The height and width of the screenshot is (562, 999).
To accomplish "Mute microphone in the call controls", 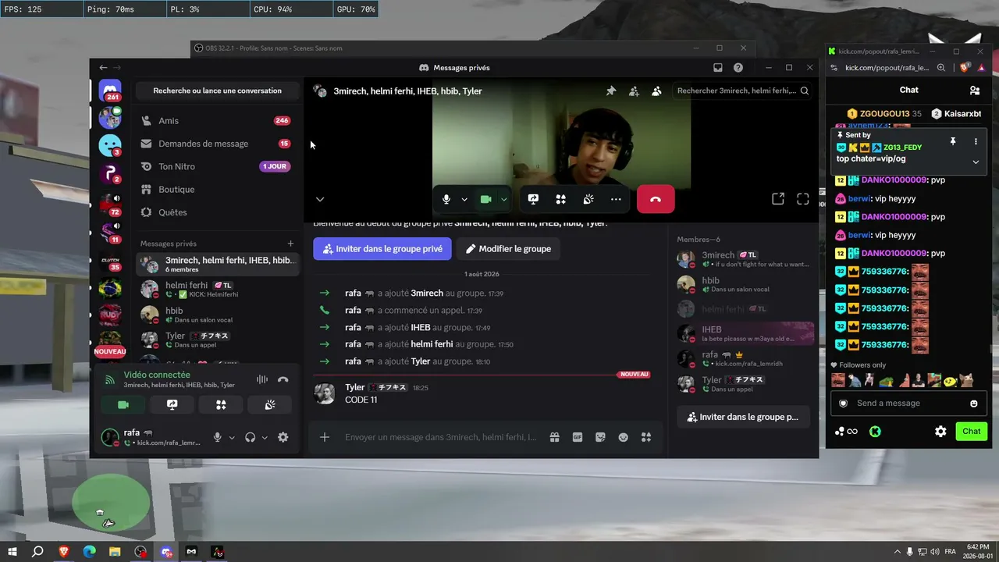I will click(446, 199).
